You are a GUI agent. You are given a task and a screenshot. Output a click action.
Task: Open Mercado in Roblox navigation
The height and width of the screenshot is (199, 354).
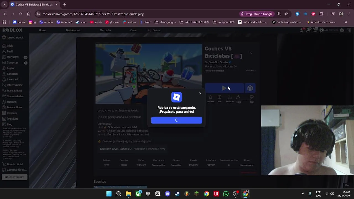(105, 30)
